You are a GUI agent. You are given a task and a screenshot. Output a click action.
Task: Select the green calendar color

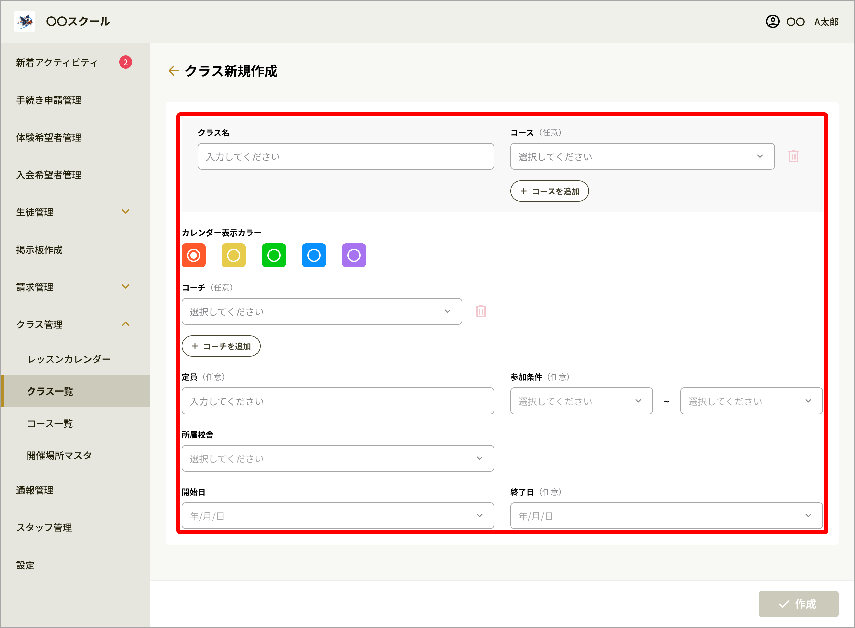tap(274, 256)
